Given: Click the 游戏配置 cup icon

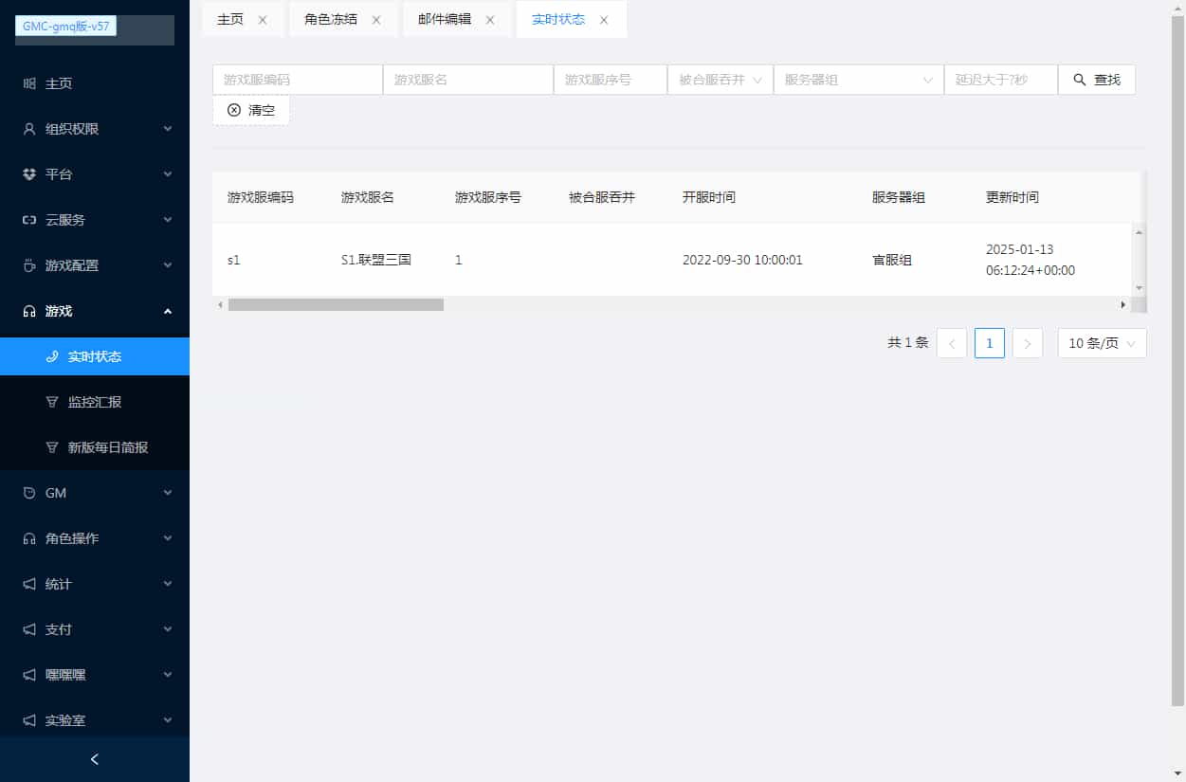Looking at the screenshot, I should tap(29, 265).
